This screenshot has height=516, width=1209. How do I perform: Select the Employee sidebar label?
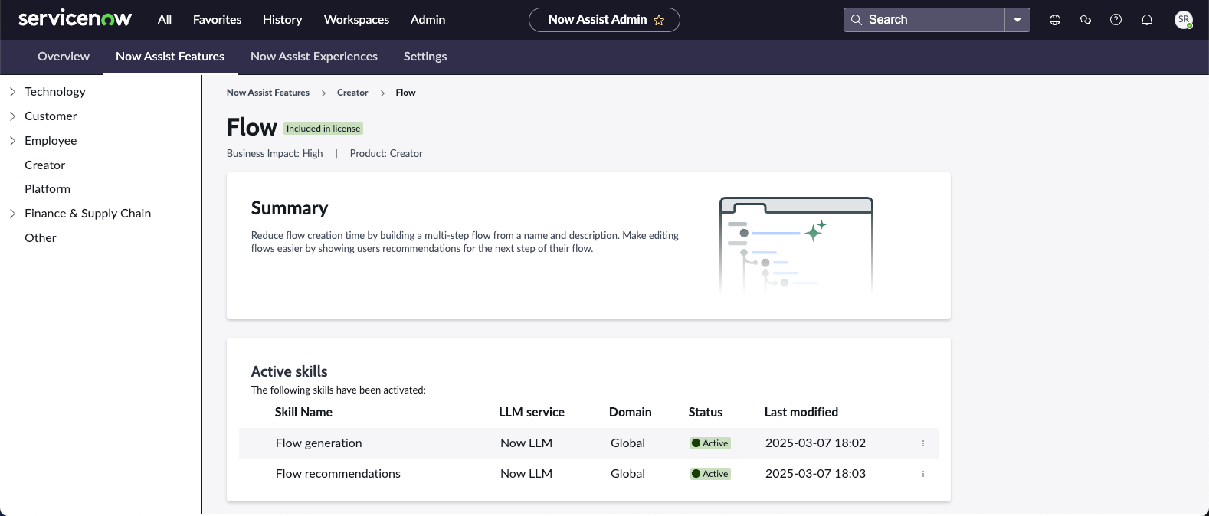pyautogui.click(x=51, y=141)
